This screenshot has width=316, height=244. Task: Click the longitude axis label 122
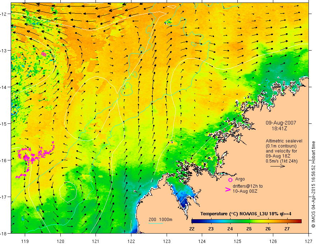(131, 241)
